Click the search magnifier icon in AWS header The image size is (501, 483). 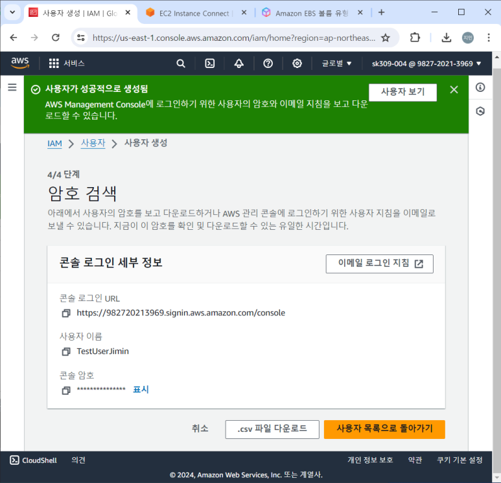click(x=181, y=63)
